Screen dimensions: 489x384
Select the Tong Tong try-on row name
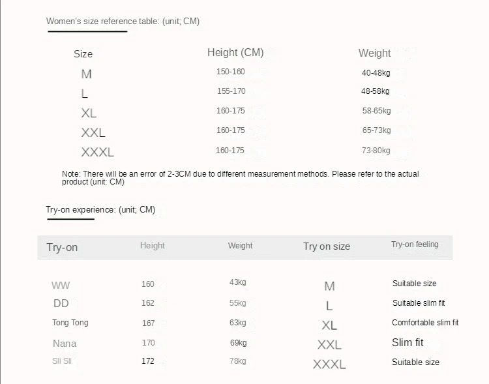click(70, 323)
